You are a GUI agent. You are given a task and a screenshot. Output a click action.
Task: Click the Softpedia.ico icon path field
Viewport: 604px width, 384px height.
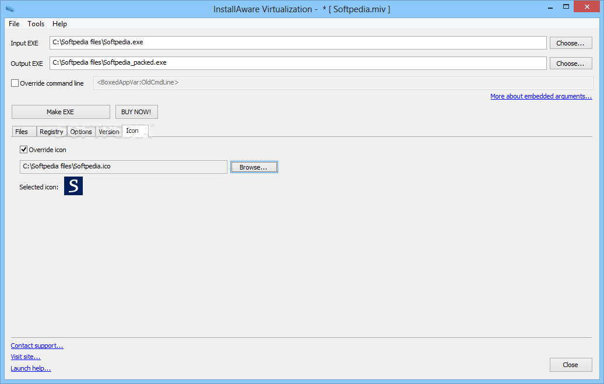(123, 167)
